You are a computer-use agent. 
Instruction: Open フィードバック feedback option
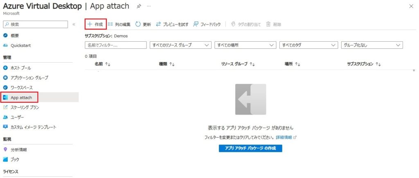click(x=207, y=24)
